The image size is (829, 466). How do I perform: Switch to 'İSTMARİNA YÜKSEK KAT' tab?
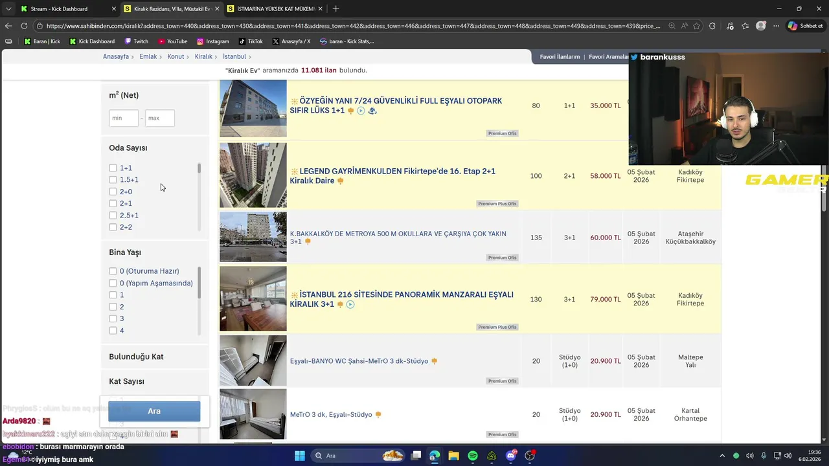coord(275,8)
